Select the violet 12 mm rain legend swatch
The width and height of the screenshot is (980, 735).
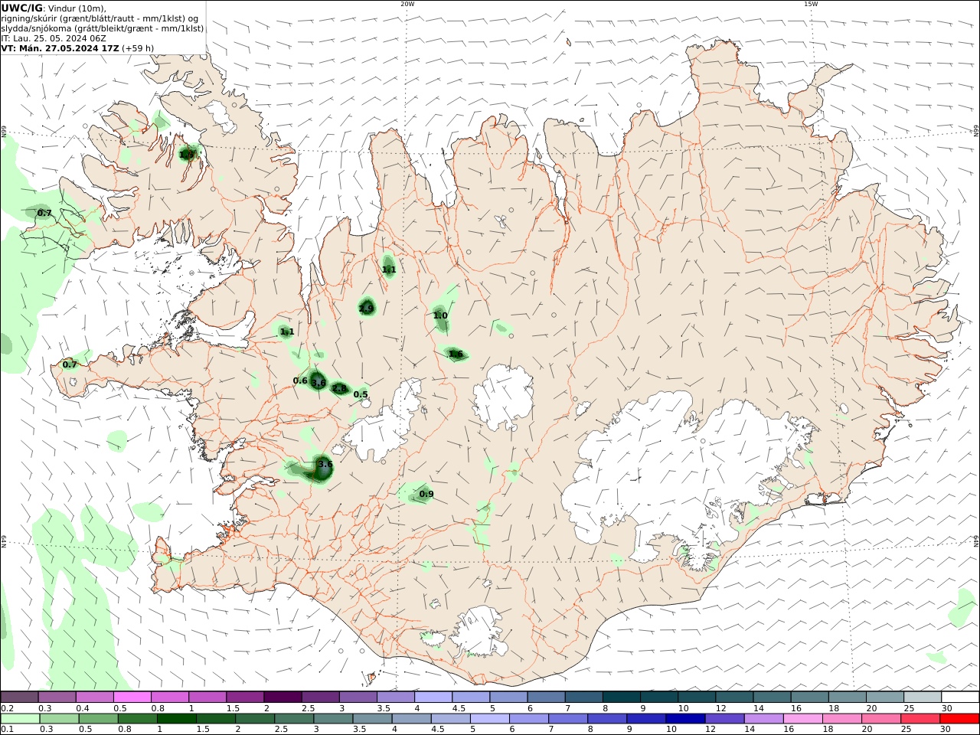point(725,718)
